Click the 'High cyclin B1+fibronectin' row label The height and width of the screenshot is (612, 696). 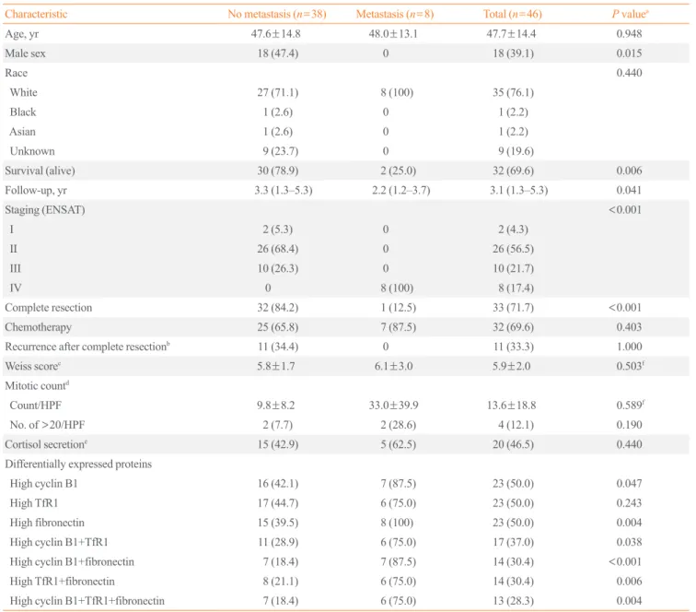tap(72, 562)
